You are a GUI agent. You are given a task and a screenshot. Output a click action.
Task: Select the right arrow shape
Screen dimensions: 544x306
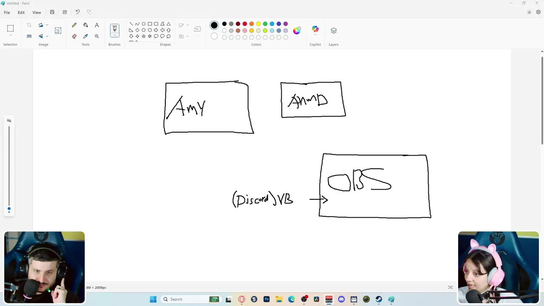pos(156,30)
